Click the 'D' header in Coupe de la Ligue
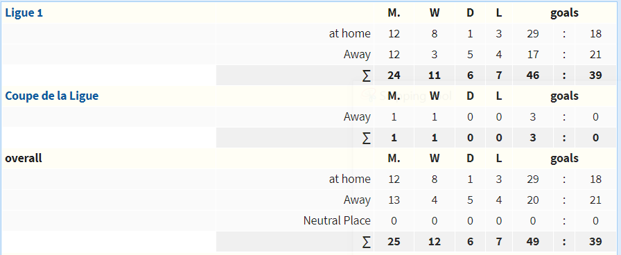 (x=470, y=96)
